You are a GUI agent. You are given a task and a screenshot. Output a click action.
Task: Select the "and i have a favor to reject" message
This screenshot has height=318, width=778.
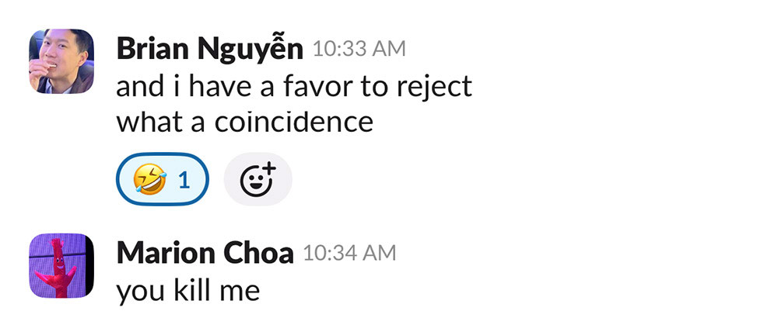coord(294,86)
